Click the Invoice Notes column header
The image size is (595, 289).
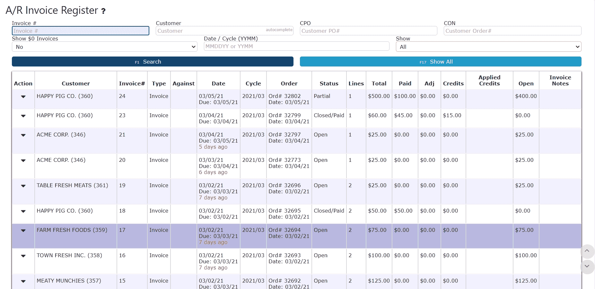pyautogui.click(x=560, y=80)
